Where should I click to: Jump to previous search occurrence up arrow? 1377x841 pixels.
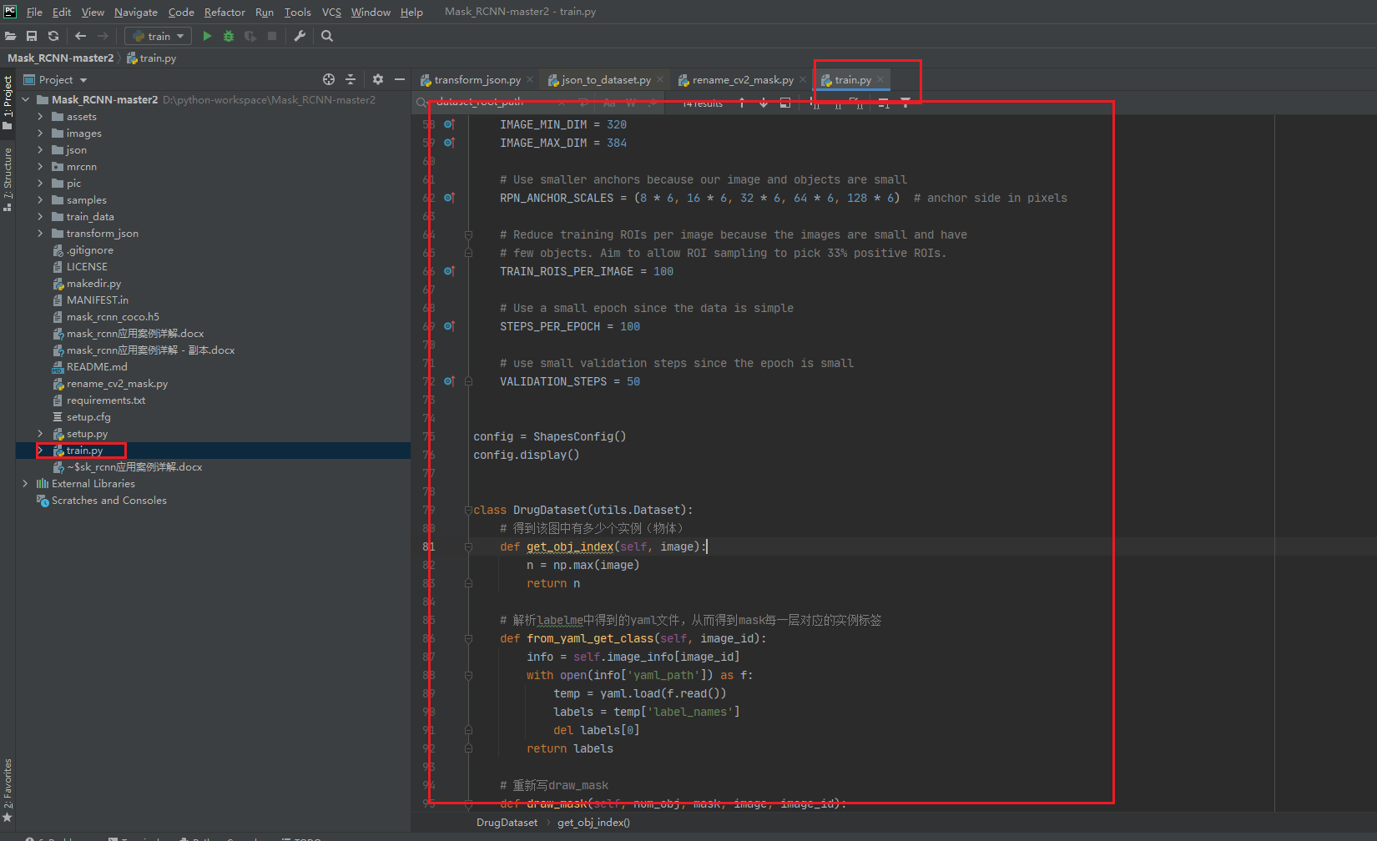click(742, 103)
